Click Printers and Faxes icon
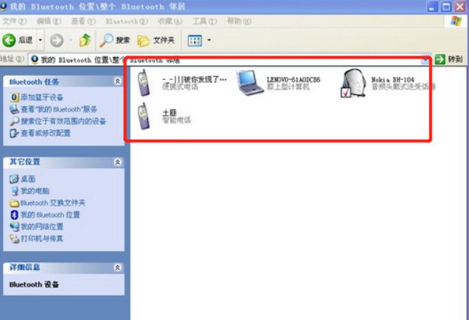 14,239
